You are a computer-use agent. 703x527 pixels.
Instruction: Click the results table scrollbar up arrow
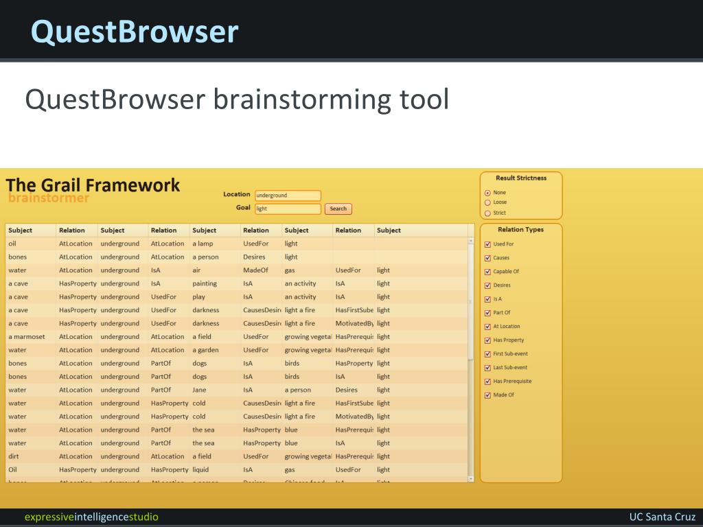471,241
